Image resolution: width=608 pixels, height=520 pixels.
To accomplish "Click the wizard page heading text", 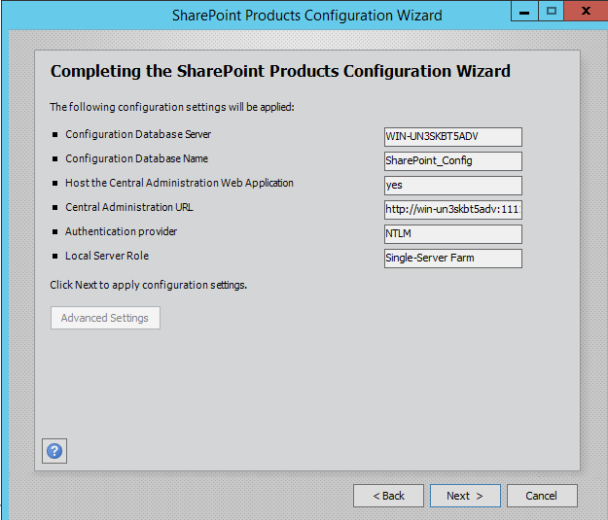I will (x=280, y=71).
